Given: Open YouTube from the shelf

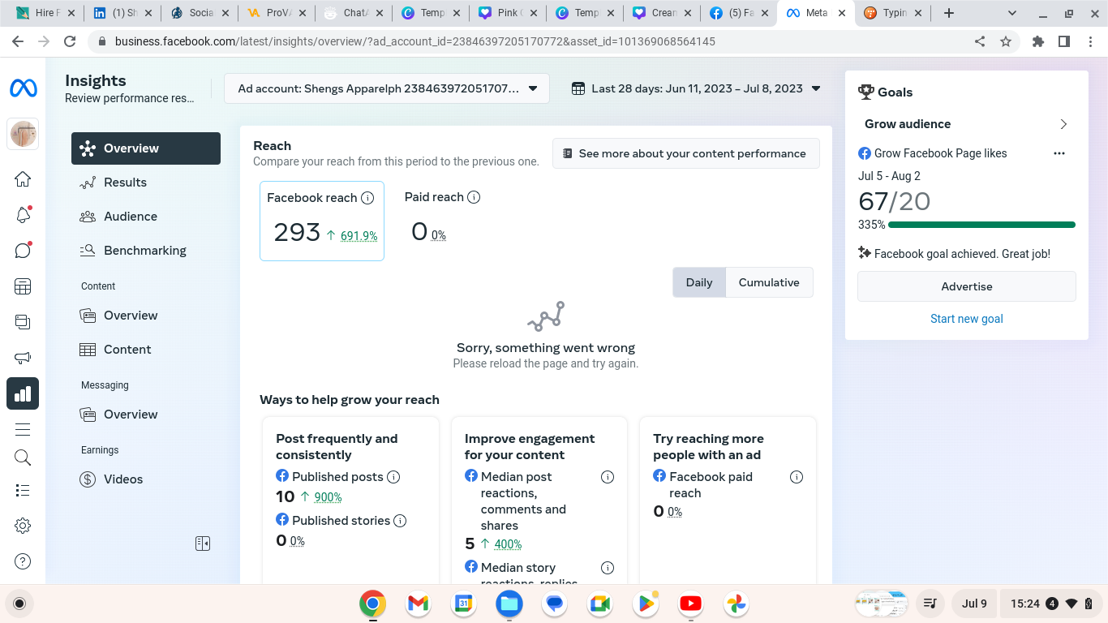Looking at the screenshot, I should (x=690, y=604).
